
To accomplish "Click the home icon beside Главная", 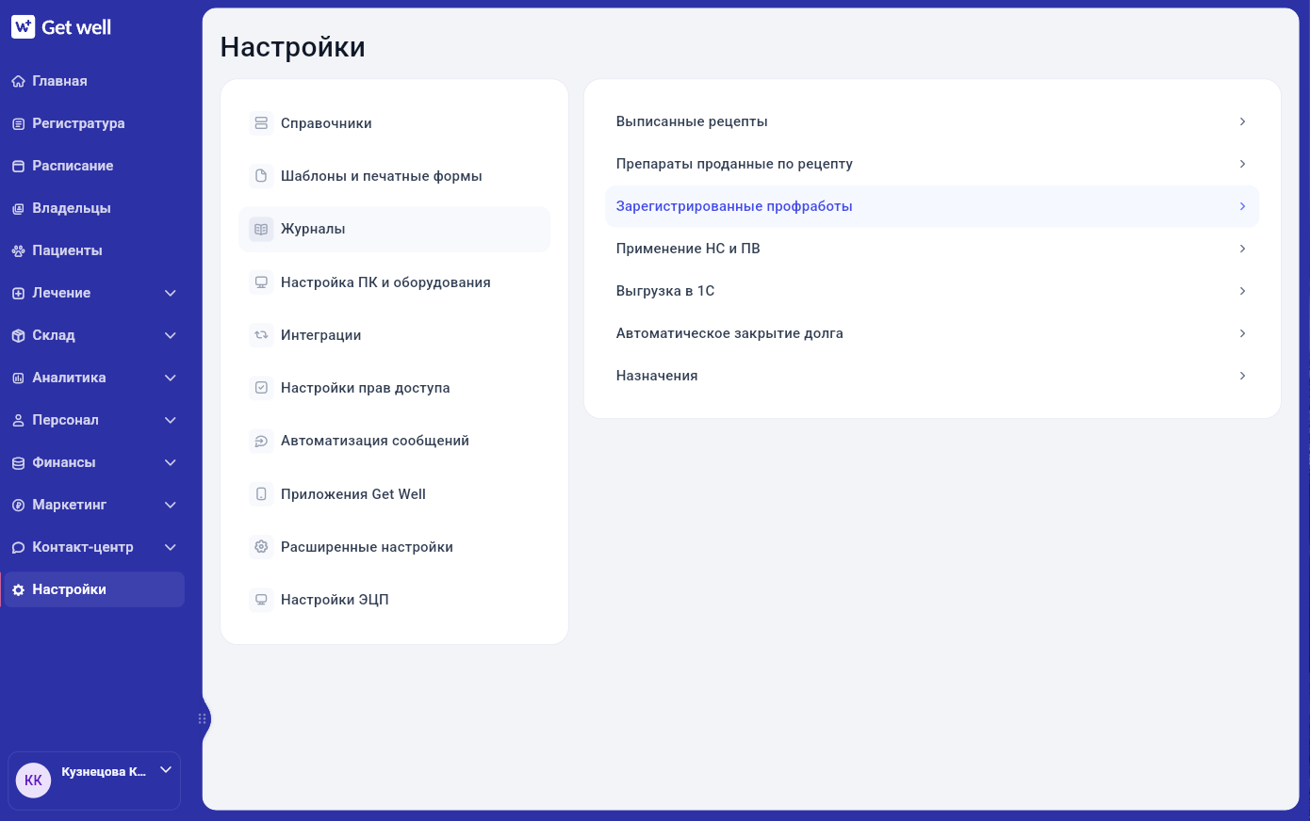I will (18, 81).
